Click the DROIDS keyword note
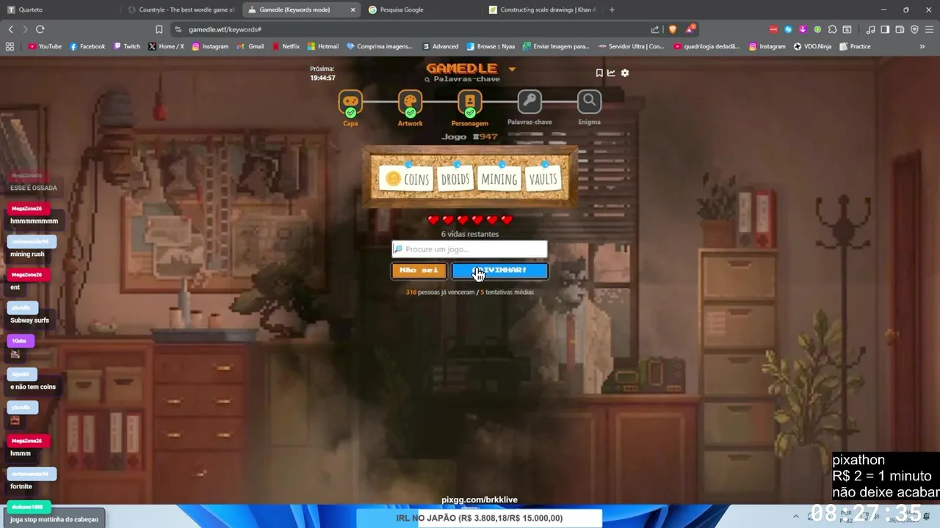The height and width of the screenshot is (528, 940). coord(455,179)
